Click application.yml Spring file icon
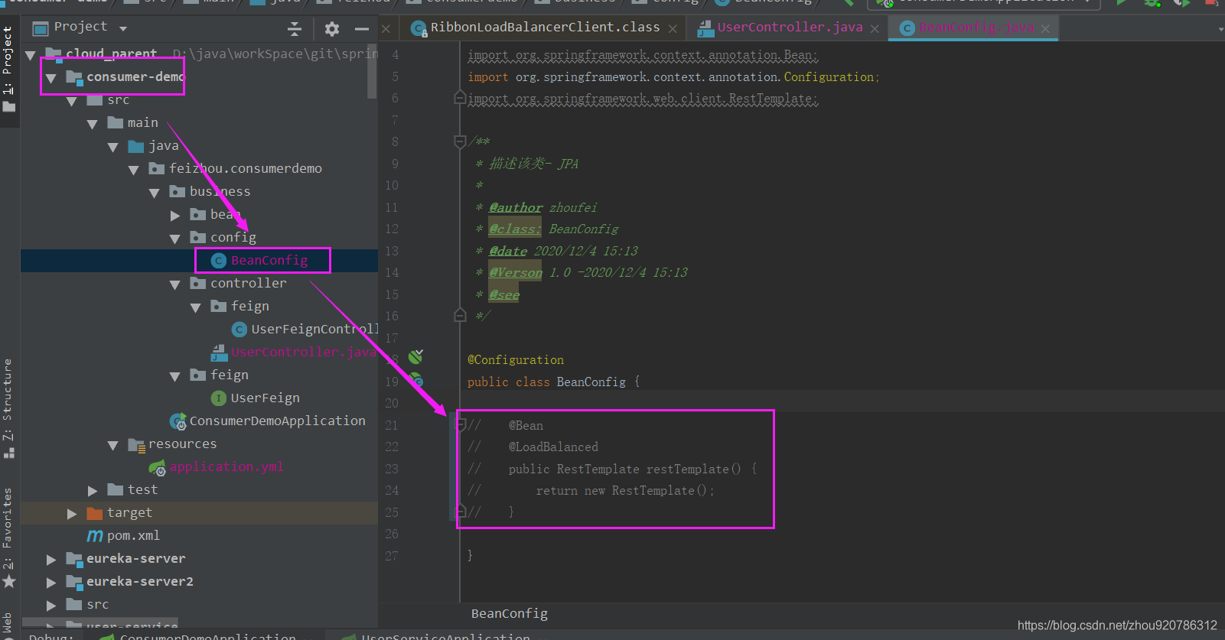 [x=157, y=467]
